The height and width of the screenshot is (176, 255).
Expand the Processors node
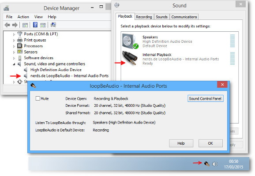pyautogui.click(x=14, y=46)
